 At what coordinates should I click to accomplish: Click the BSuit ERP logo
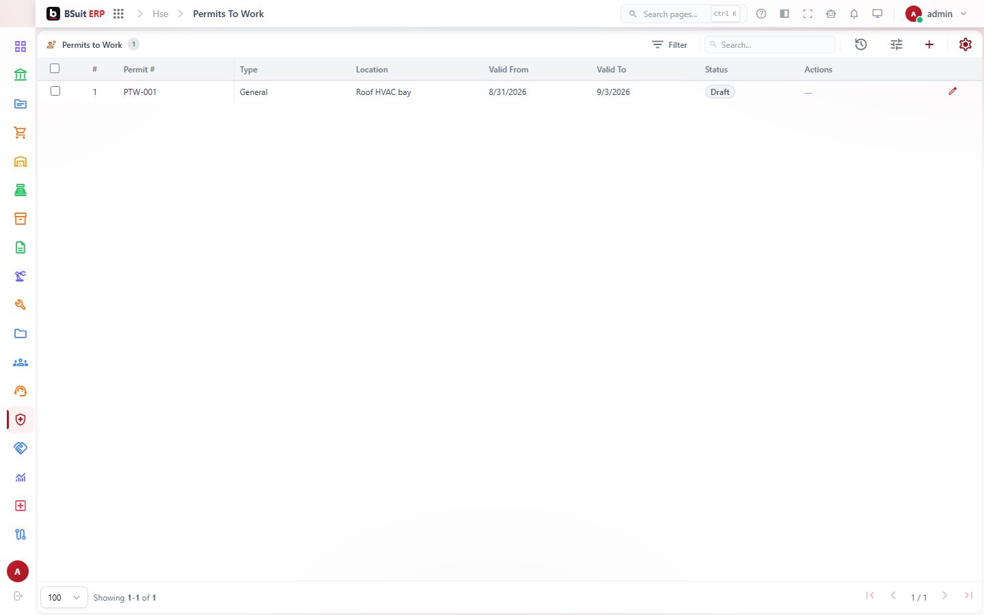[76, 14]
